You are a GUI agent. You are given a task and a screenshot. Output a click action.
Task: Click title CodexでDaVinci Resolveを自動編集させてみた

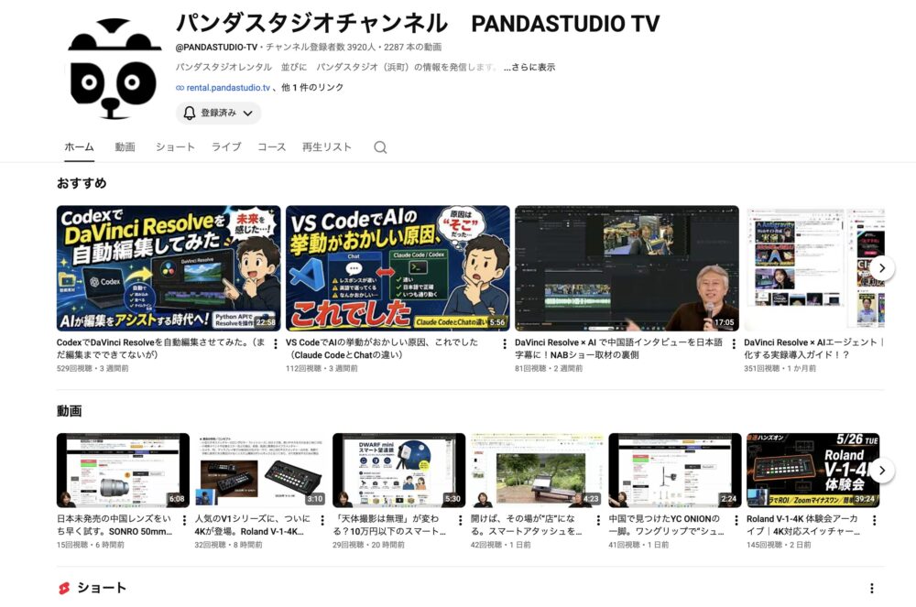click(160, 349)
